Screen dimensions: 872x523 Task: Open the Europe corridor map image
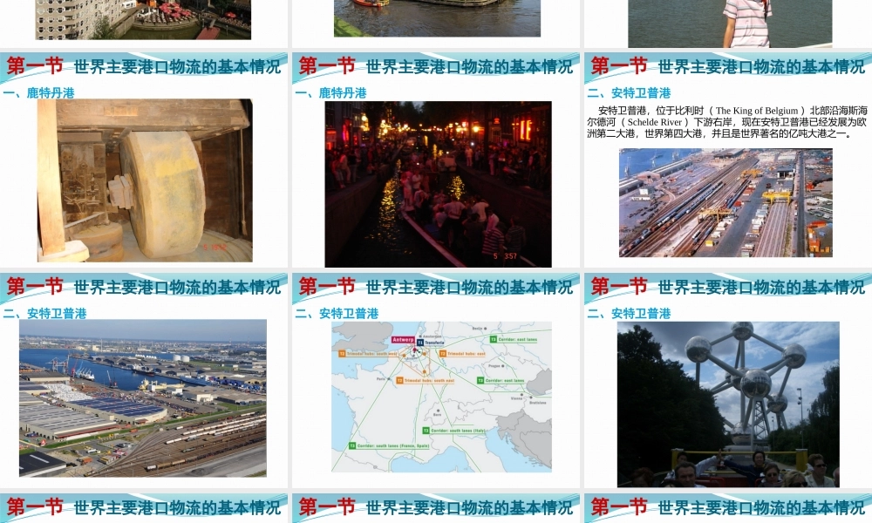click(441, 397)
